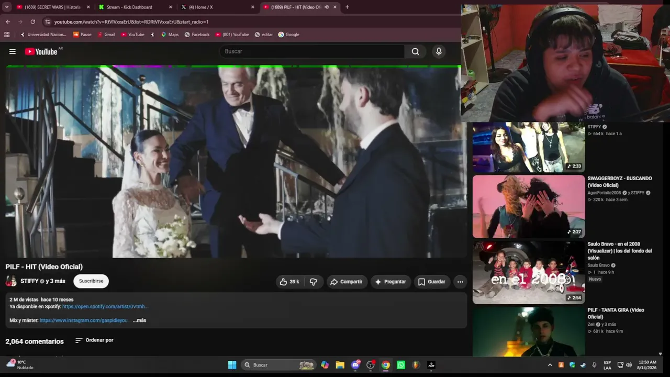Open the Ordenar por sort dropdown
Screen dimensions: 670x377
click(x=94, y=340)
